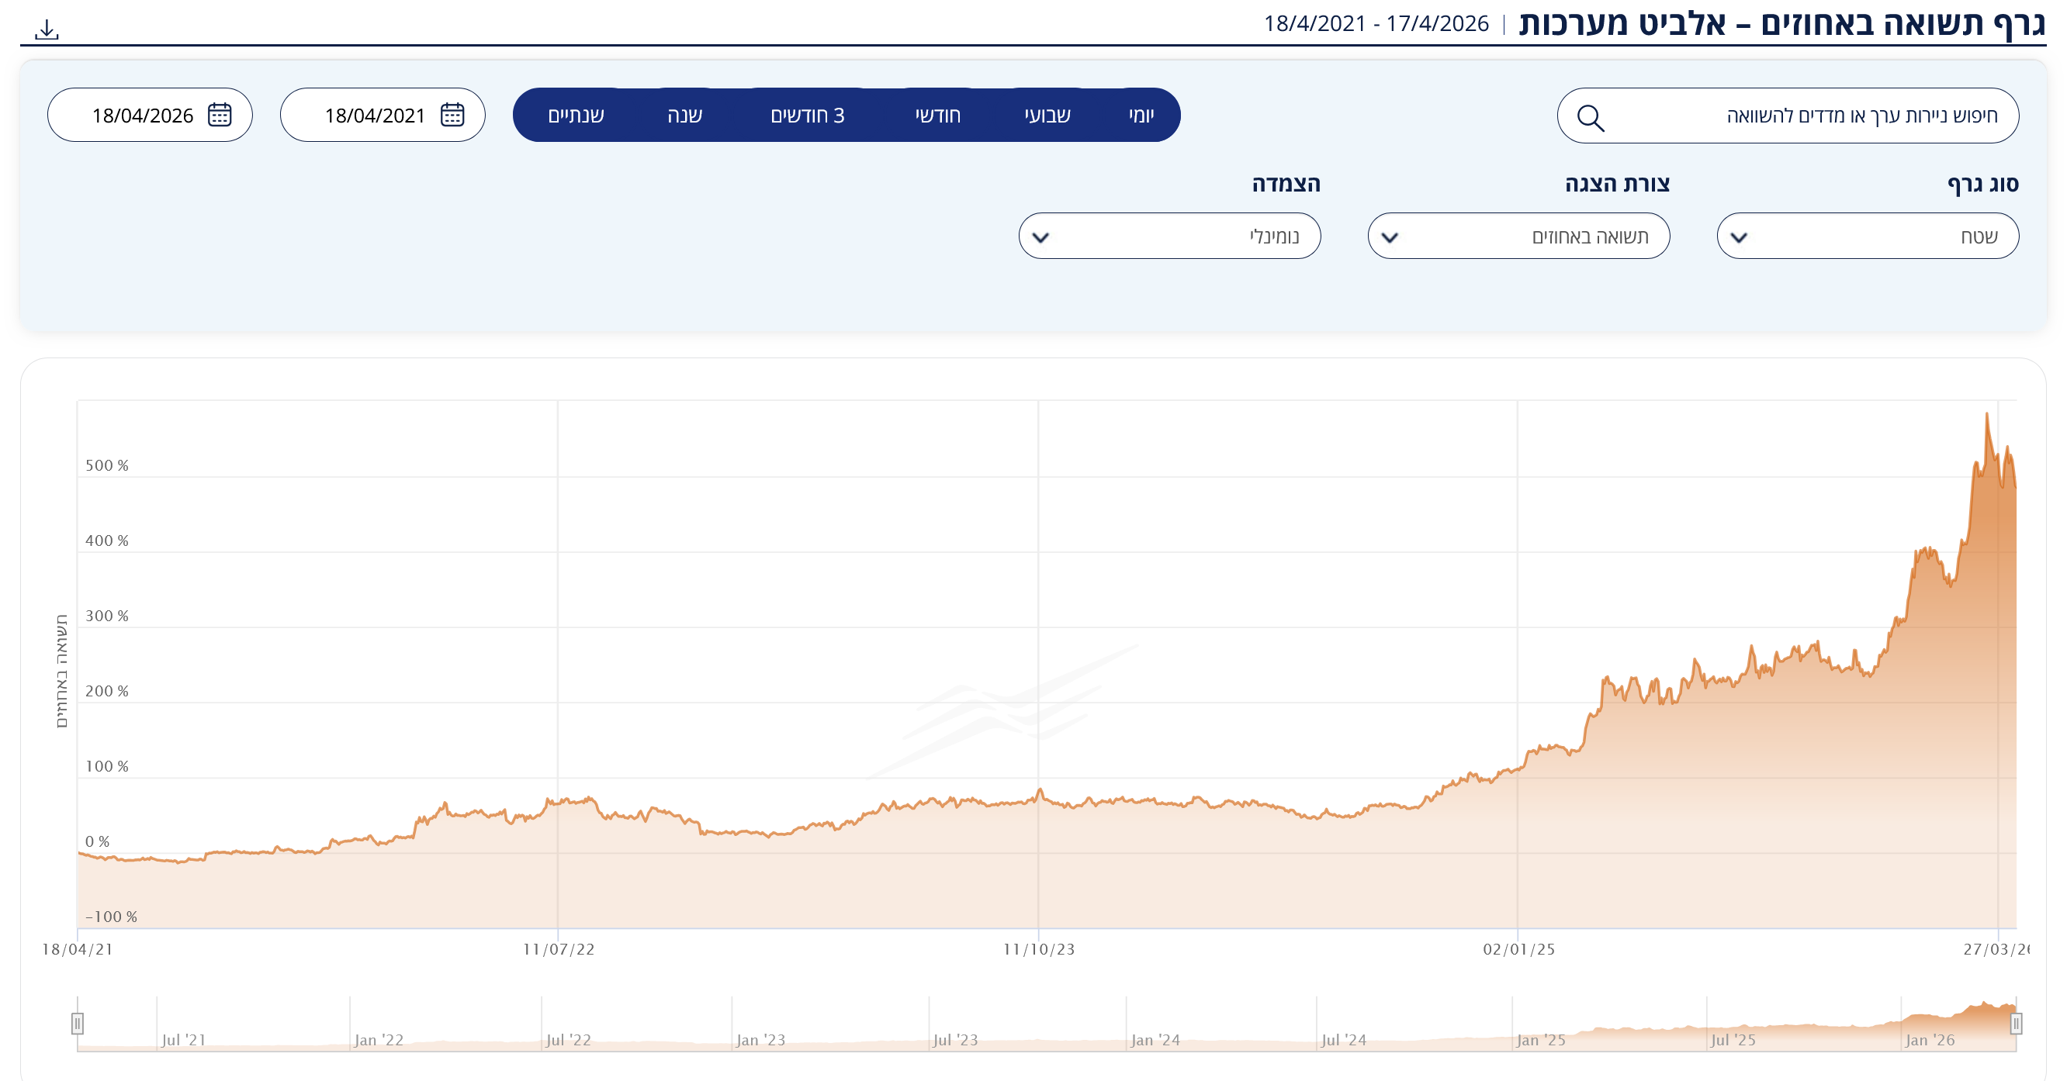Click the start date field 18/04/2021

coord(374,116)
